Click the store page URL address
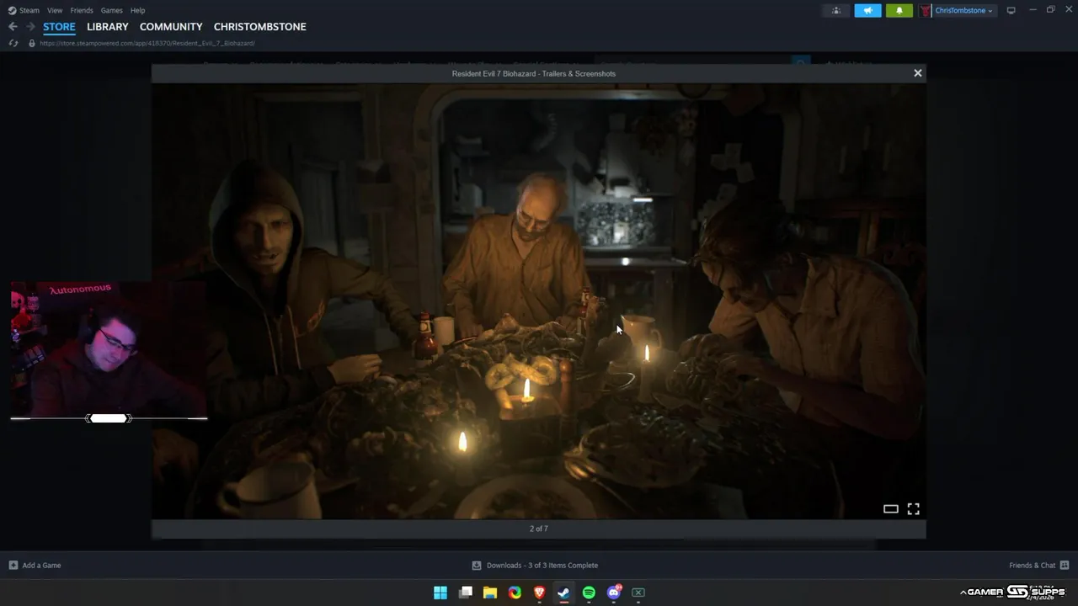The image size is (1078, 606). (147, 43)
